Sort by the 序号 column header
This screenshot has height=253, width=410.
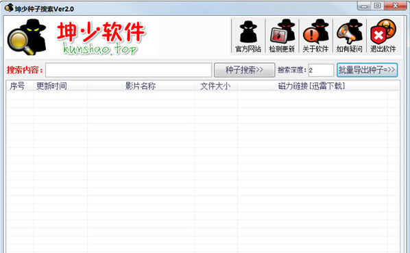[20, 86]
